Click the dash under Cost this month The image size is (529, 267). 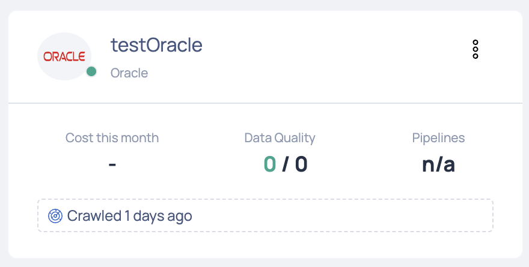pyautogui.click(x=112, y=164)
